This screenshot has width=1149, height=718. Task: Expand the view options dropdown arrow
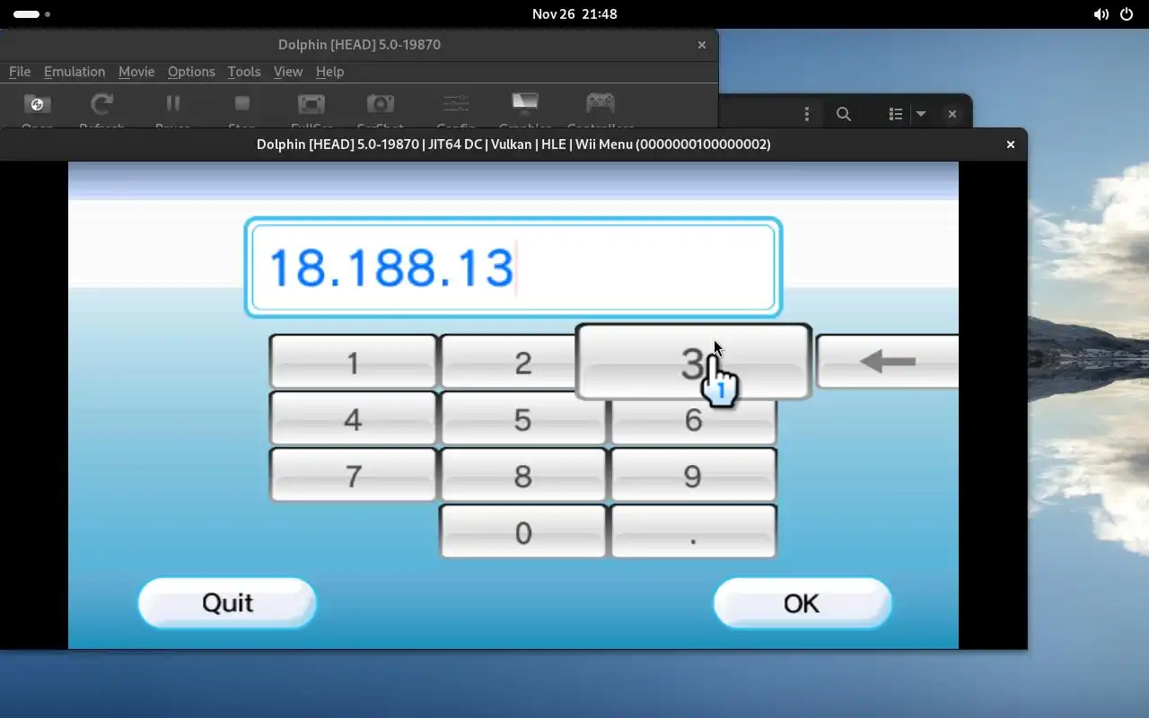pyautogui.click(x=920, y=114)
